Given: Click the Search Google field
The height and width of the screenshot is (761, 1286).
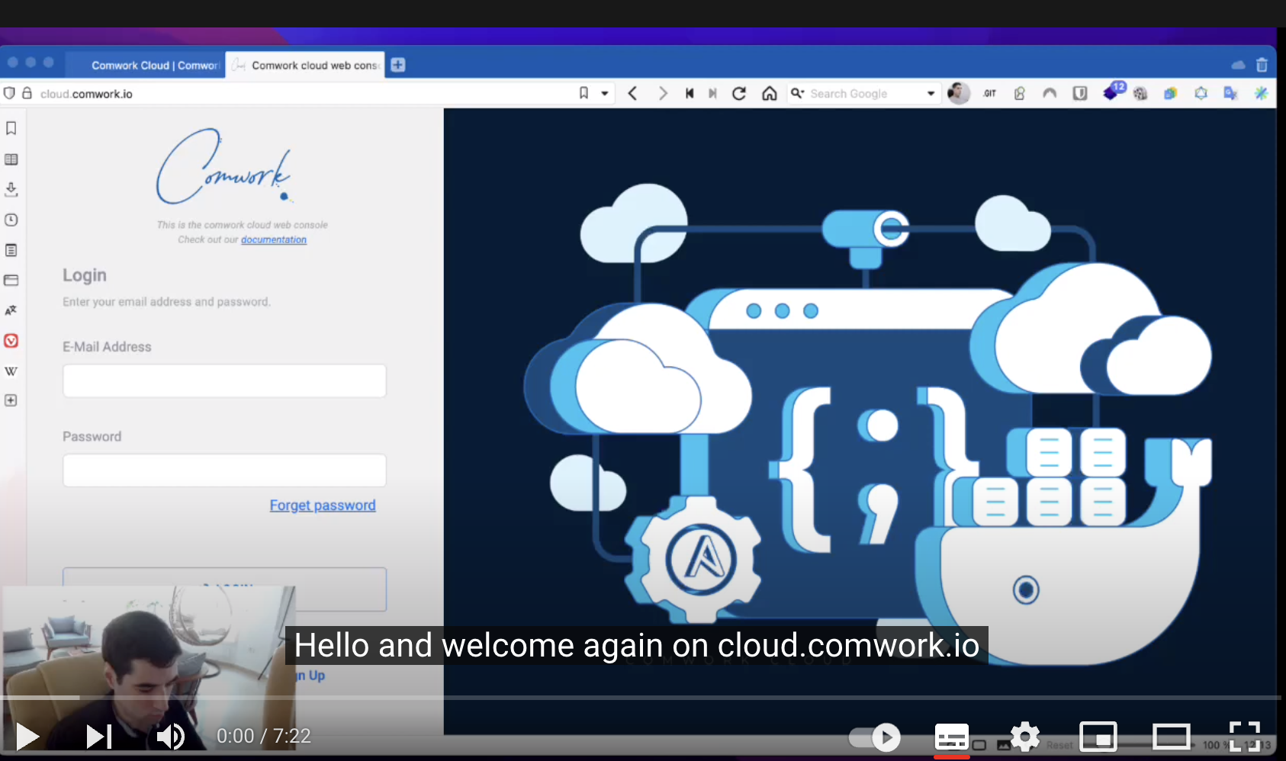Looking at the screenshot, I should [x=866, y=93].
